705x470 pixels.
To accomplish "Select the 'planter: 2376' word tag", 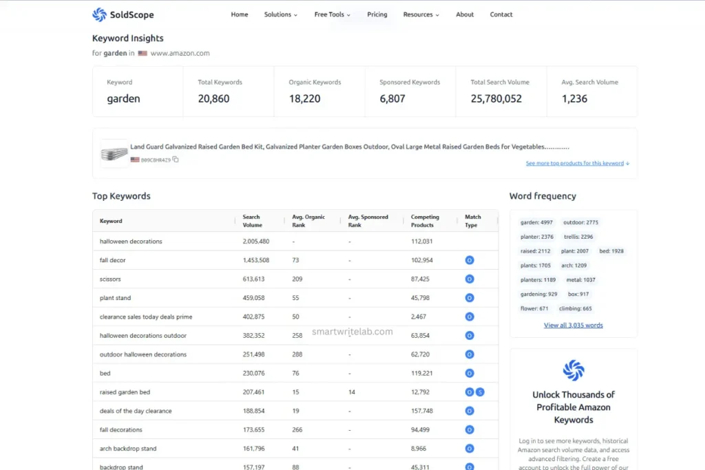I will tap(537, 237).
